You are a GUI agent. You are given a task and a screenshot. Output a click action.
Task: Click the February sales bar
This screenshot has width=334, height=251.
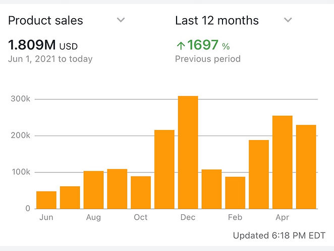[235, 193]
